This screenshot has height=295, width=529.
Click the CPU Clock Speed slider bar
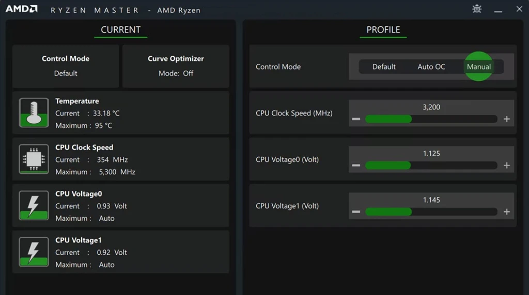pyautogui.click(x=431, y=119)
